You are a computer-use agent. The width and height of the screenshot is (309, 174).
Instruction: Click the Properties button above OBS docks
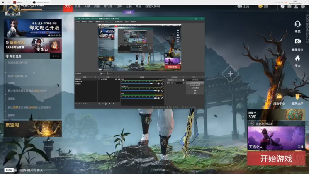(102, 73)
